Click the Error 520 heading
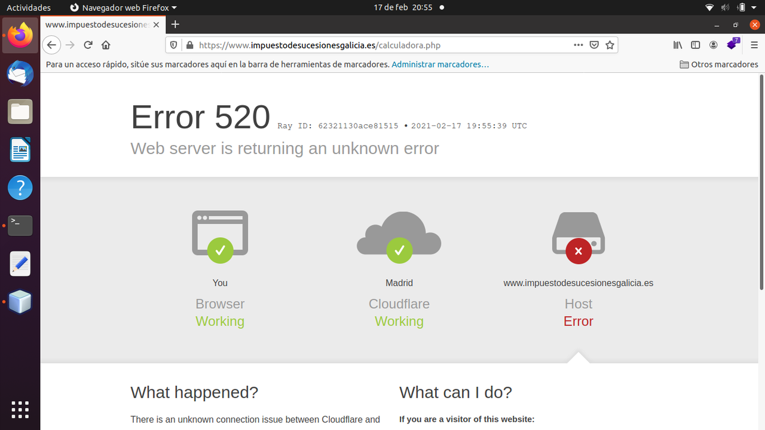Viewport: 765px width, 430px height. tap(200, 117)
